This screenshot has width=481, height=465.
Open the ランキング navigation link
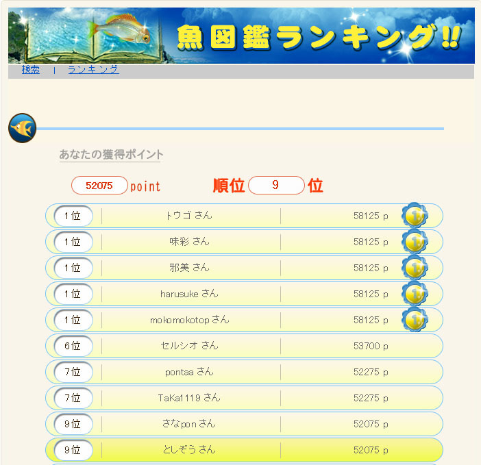coord(93,70)
